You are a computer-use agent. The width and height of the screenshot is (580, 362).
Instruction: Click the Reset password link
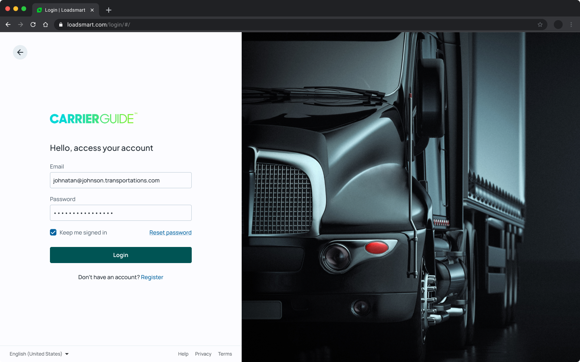170,232
